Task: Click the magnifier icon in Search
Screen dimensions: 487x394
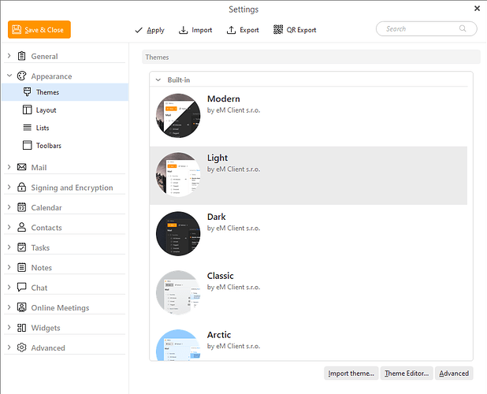Action: pos(463,28)
